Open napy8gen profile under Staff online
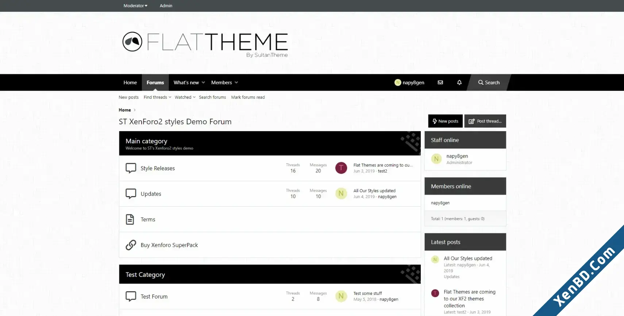Viewport: 624px width, 316px height. pyautogui.click(x=457, y=156)
